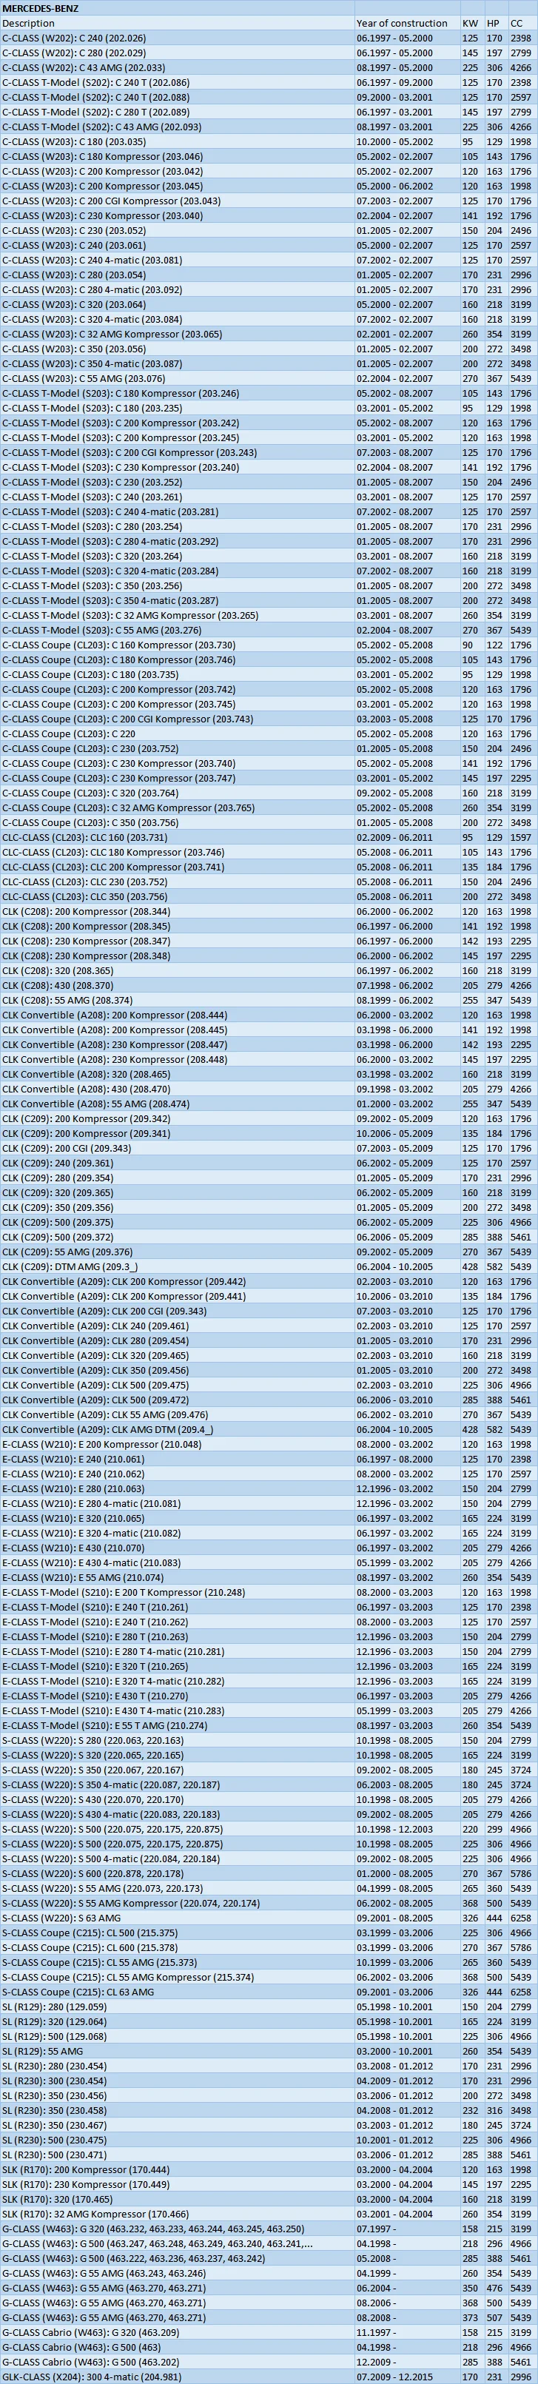
Task: Select row GLK-CLASS (X204): 300 4-matic (204.981)
Action: (269, 2377)
